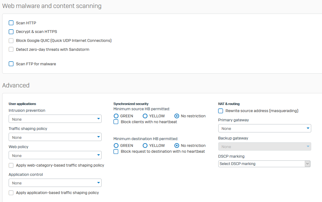Open the Web policy dropdown list
This screenshot has height=202, width=322.
[x=55, y=155]
